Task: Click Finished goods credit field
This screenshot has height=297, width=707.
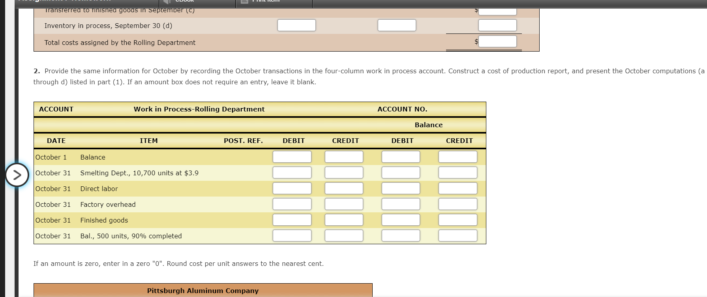Action: point(344,220)
